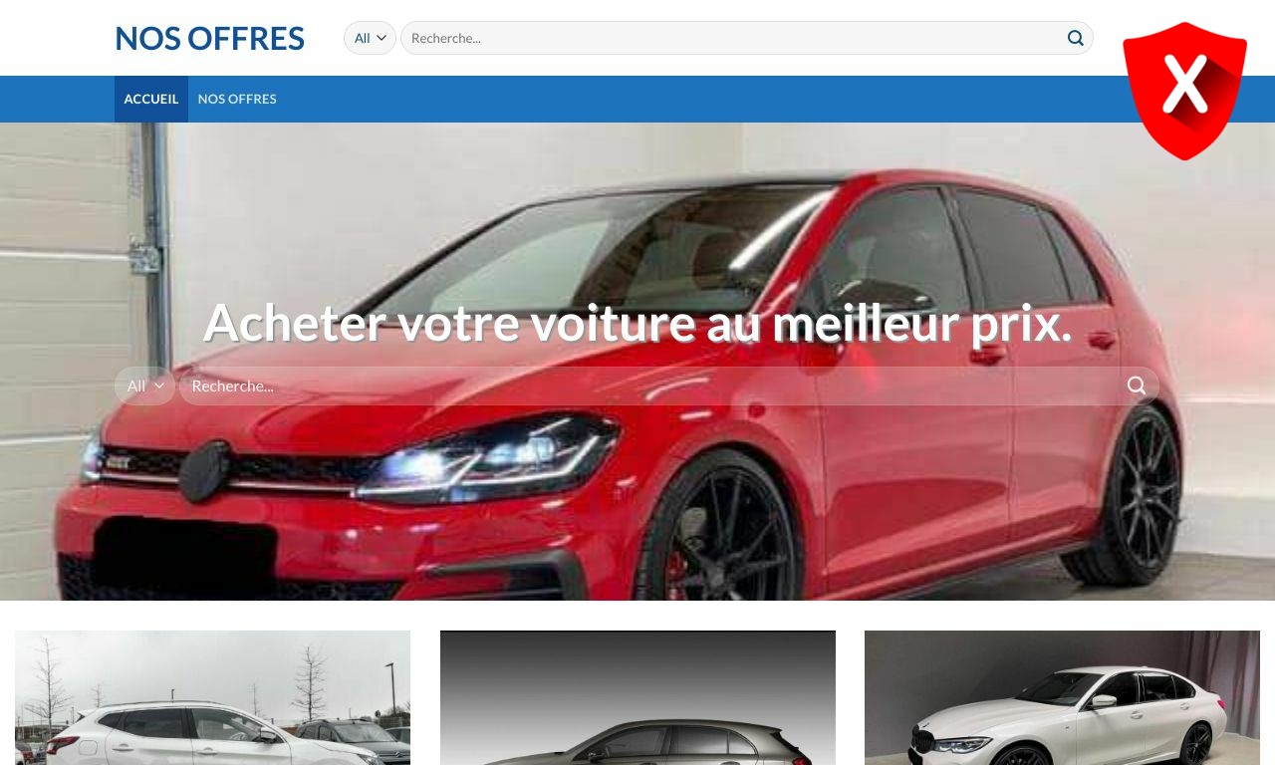Click the Acheter votre voiture headline
This screenshot has width=1275, height=765.
[637, 323]
